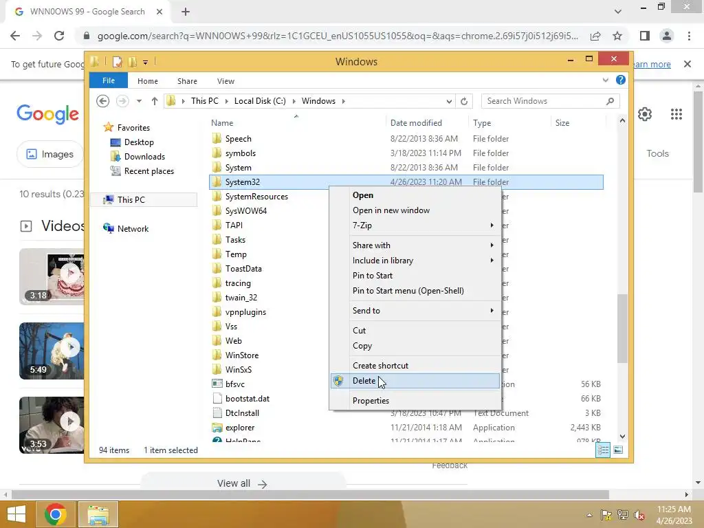The image size is (704, 528).
Task: Choose Open in new window
Action: pyautogui.click(x=415, y=210)
